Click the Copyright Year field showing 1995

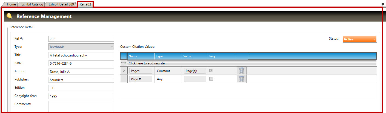[x=81, y=96]
